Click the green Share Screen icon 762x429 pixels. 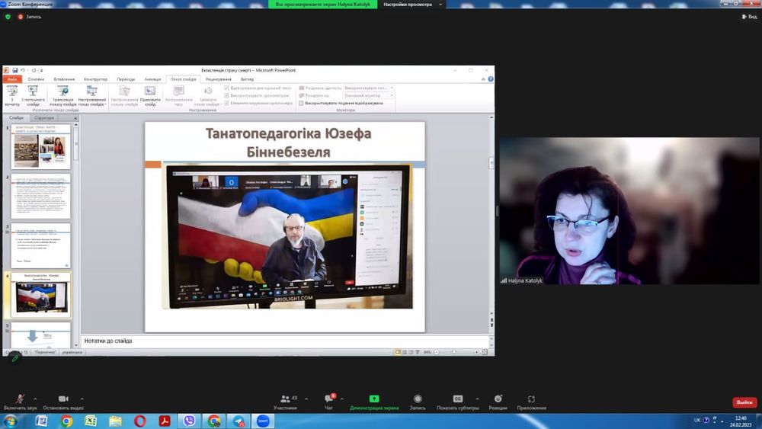[374, 399]
